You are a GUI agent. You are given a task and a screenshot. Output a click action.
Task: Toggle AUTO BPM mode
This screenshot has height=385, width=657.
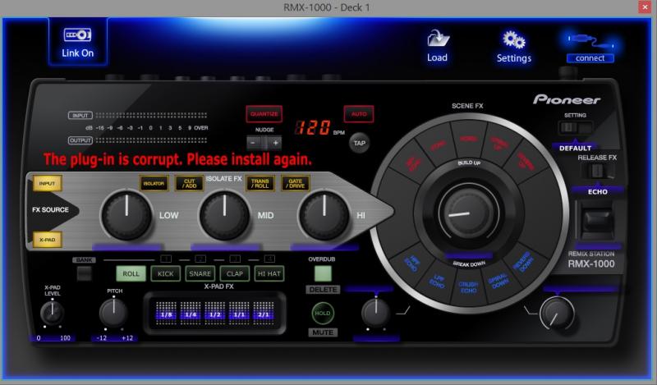tap(359, 114)
